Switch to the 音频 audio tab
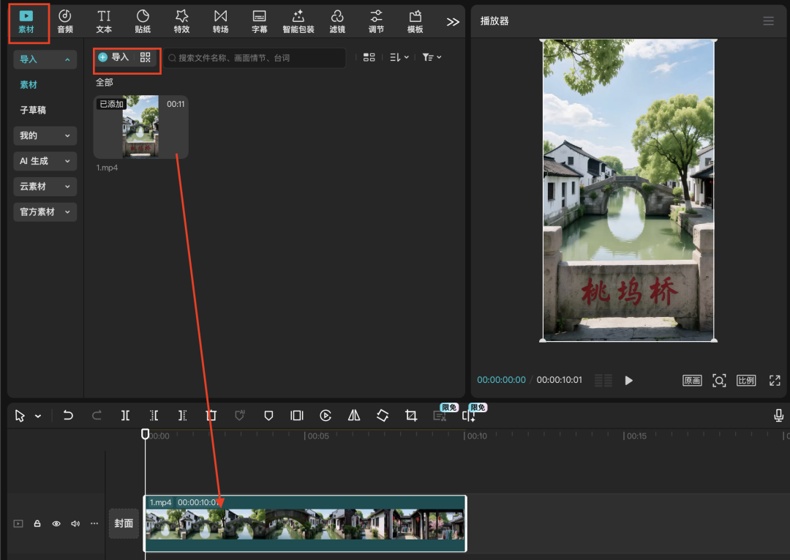 (x=65, y=21)
